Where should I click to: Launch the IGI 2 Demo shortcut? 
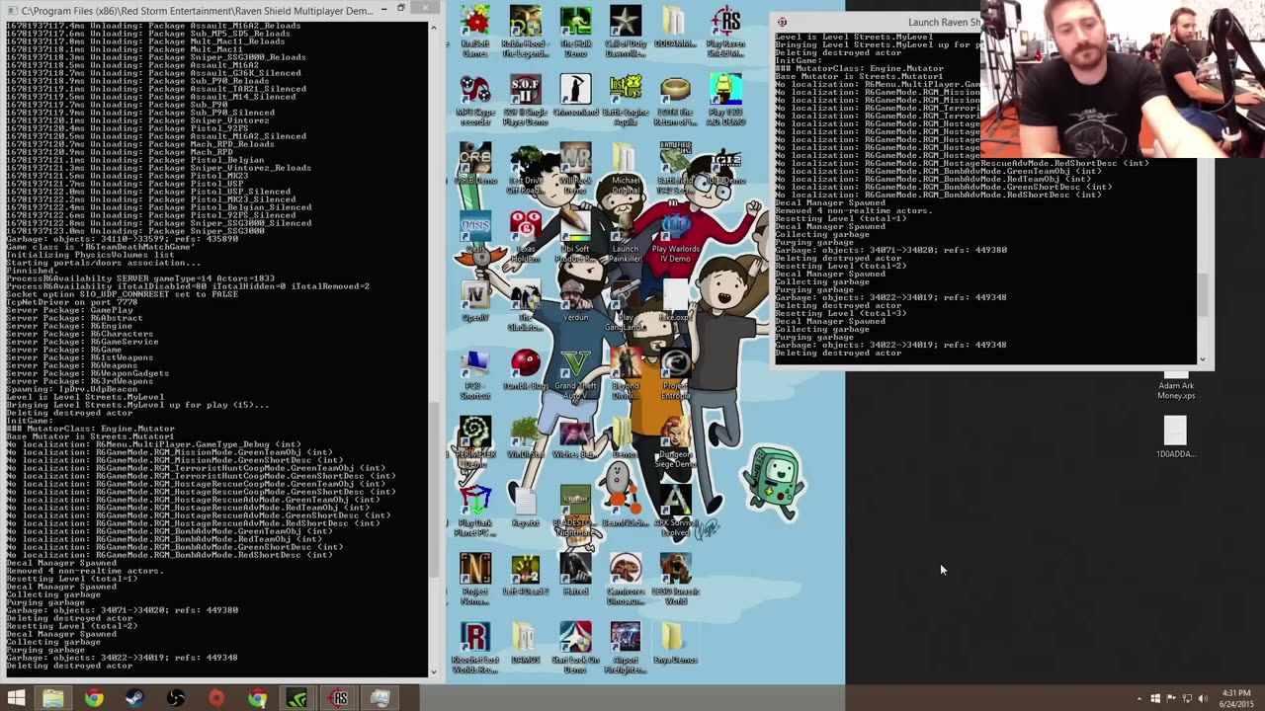coord(725,164)
